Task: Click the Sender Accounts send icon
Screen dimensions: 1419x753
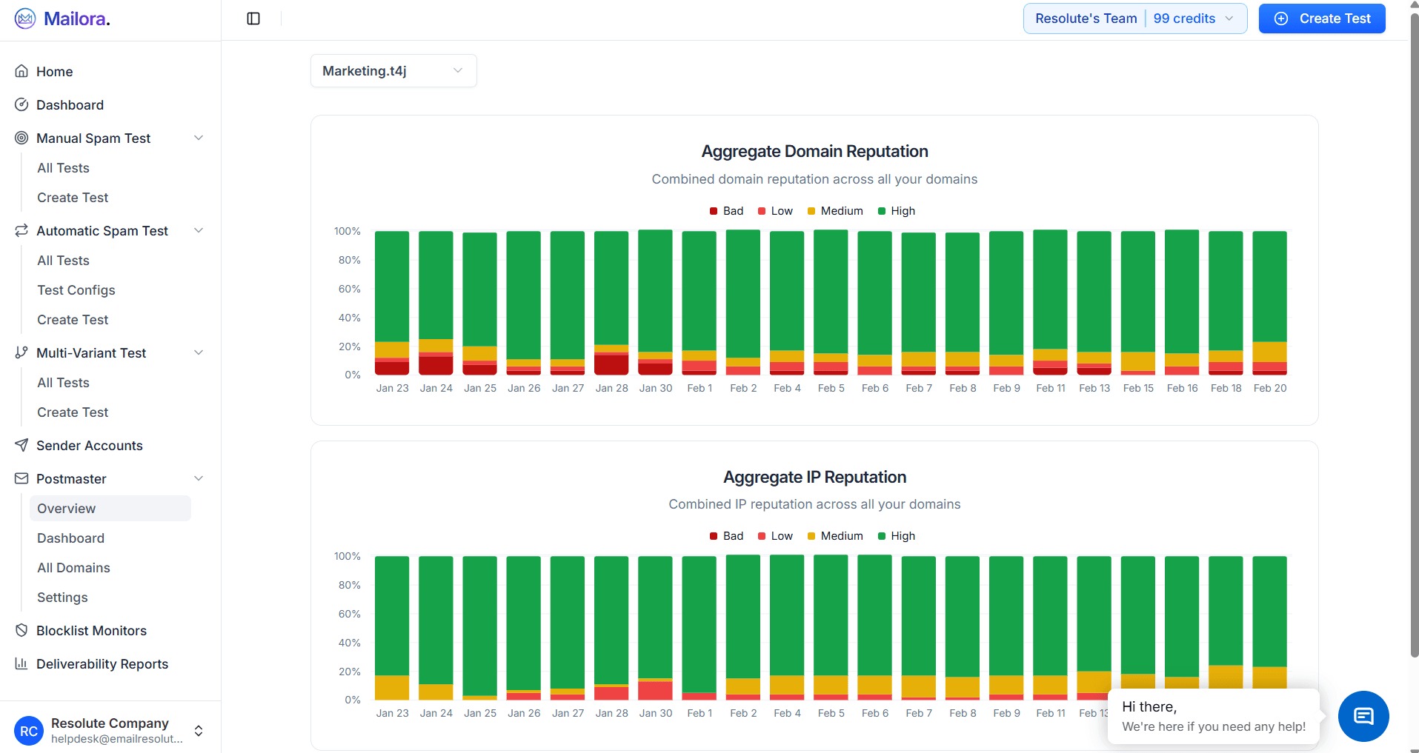Action: click(21, 445)
